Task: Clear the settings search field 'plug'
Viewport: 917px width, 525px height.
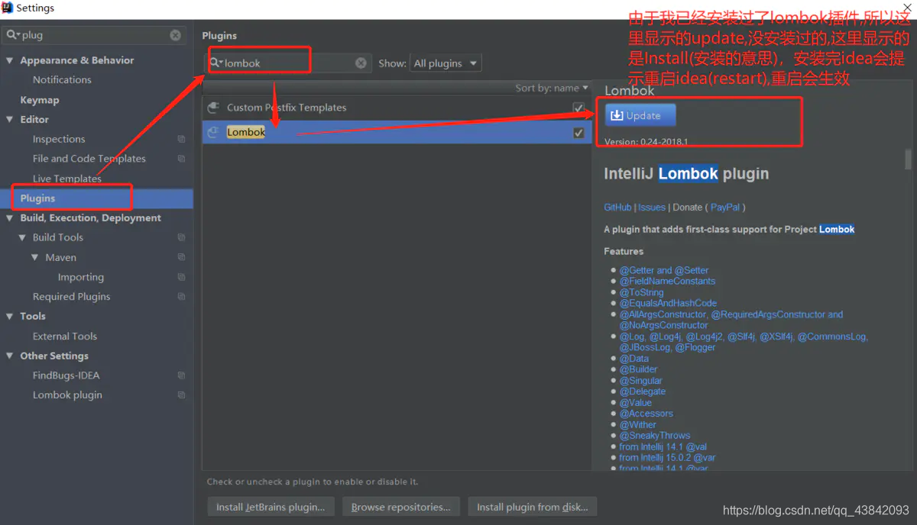Action: [x=176, y=35]
